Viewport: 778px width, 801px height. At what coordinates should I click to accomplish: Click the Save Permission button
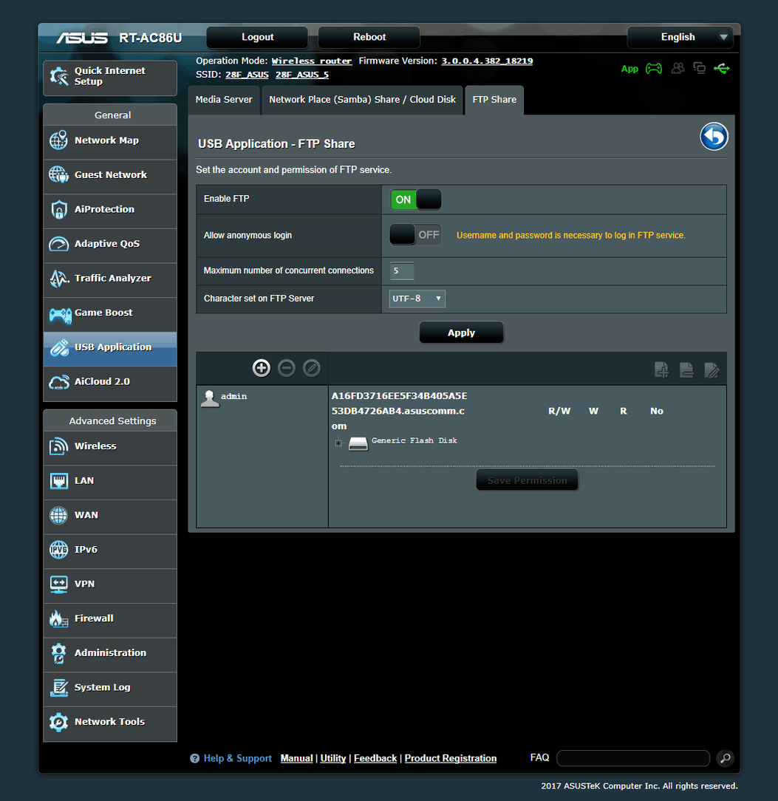tap(528, 480)
